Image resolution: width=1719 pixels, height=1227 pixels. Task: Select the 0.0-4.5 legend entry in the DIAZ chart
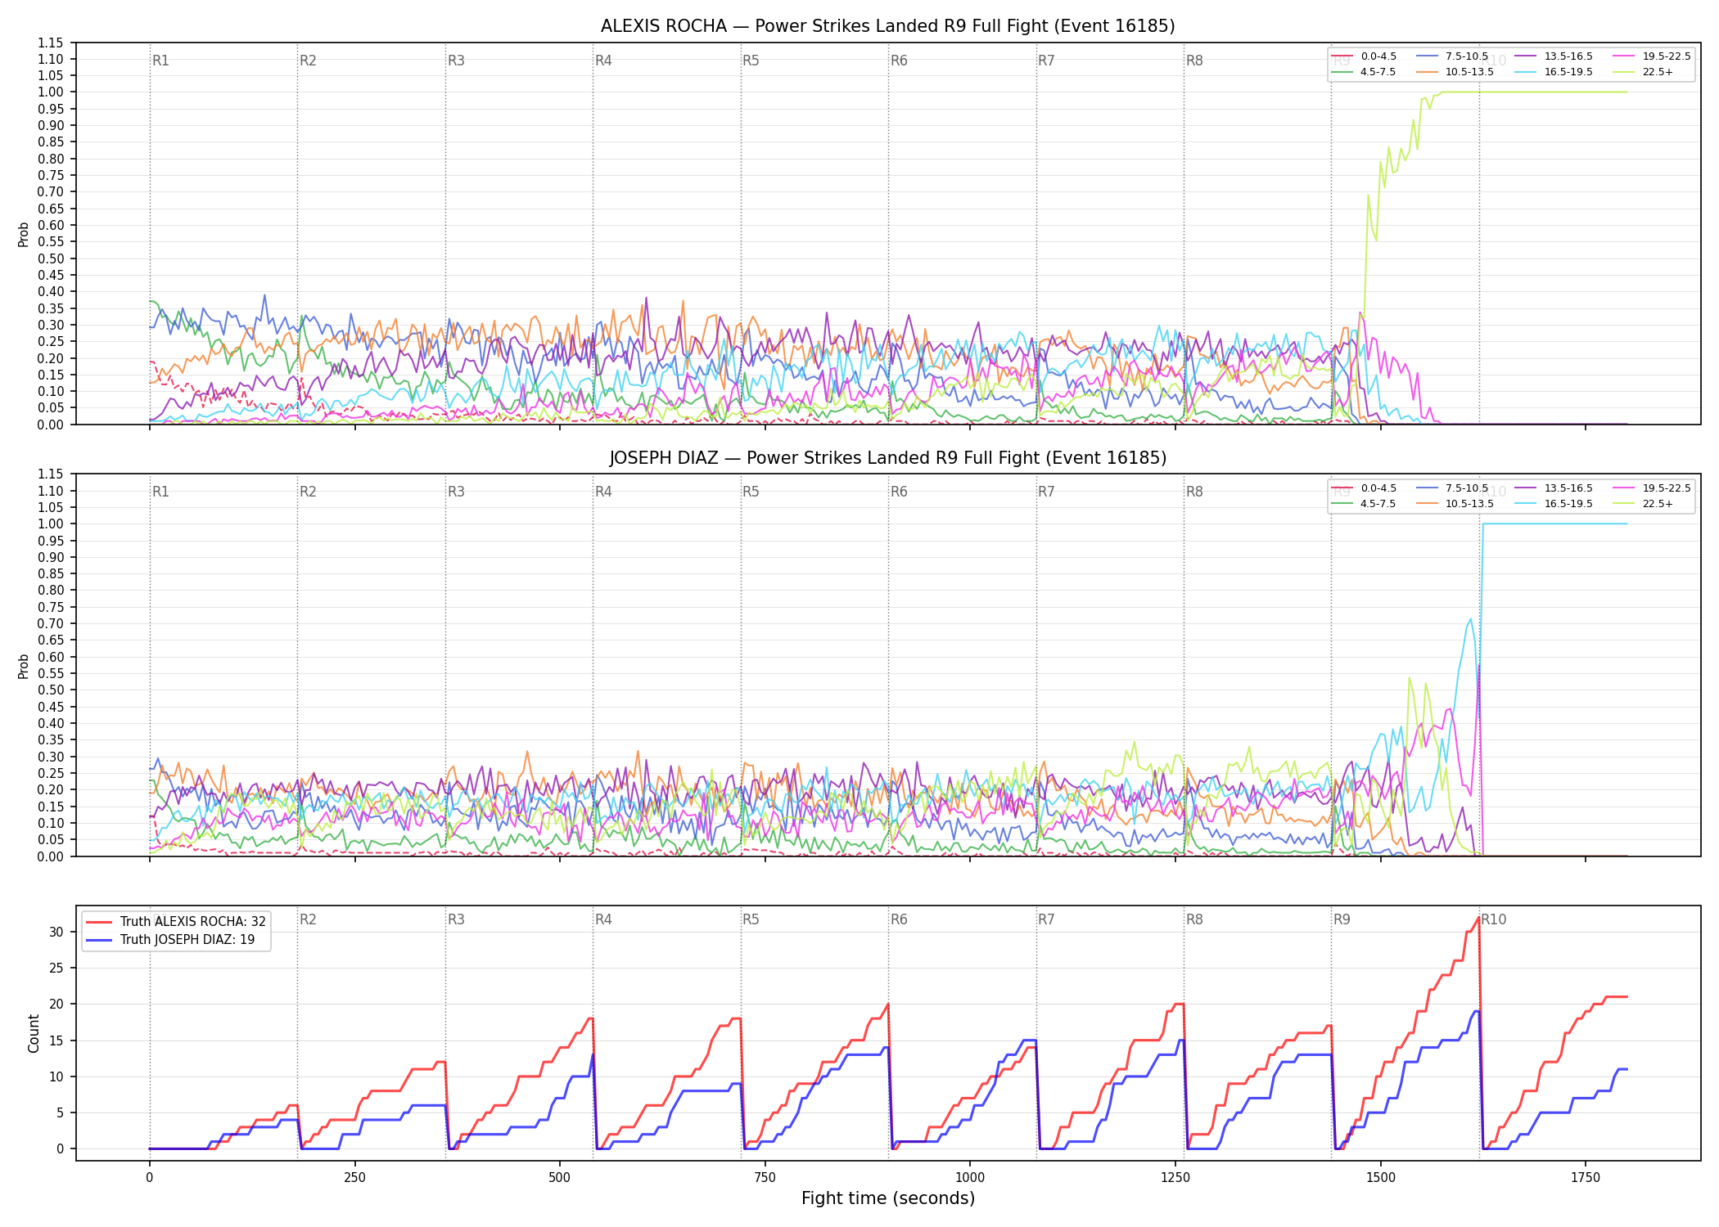(x=1365, y=488)
